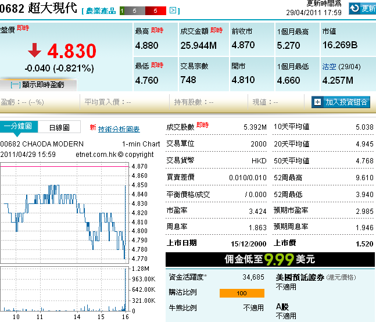This screenshot has height=322, width=376.
Task: Click the 52周最高 value 9.610
Action: (364, 178)
